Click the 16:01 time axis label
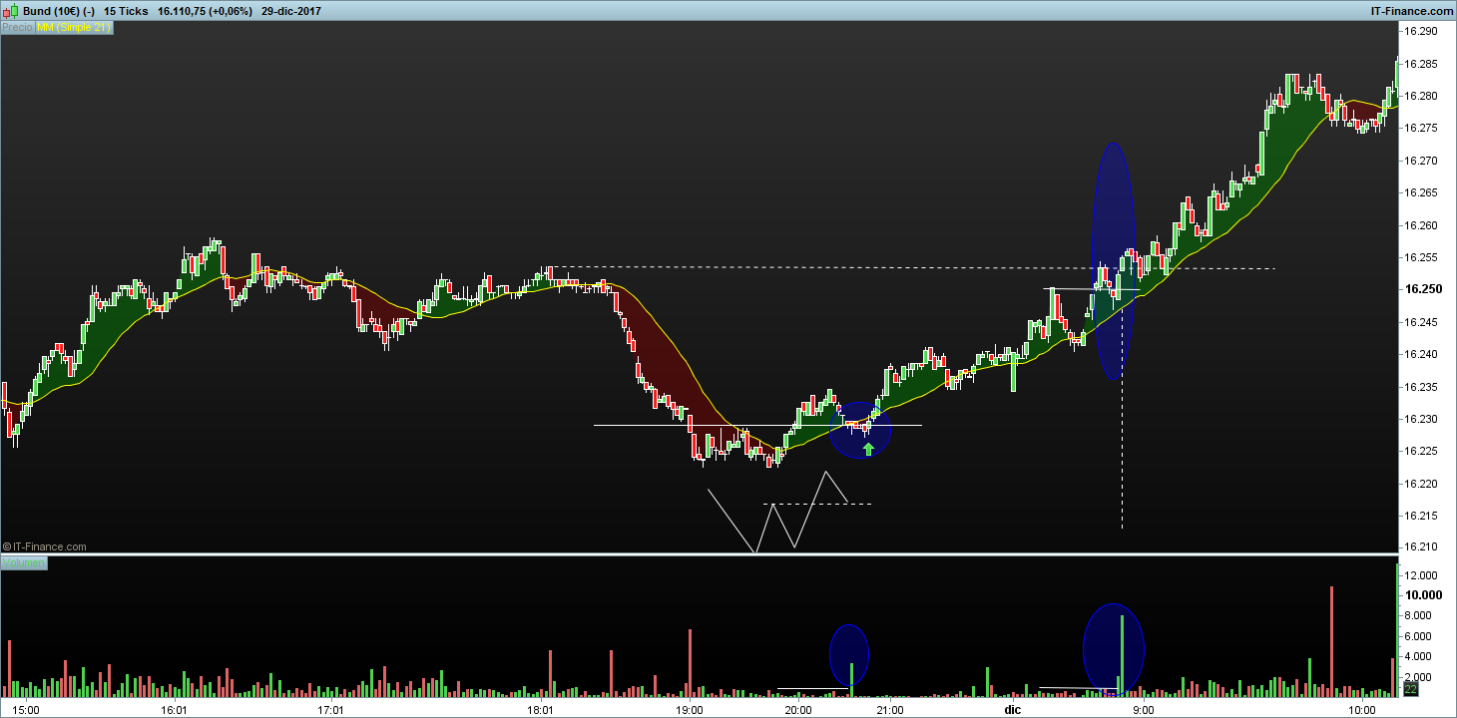The height and width of the screenshot is (718, 1457). 174,710
